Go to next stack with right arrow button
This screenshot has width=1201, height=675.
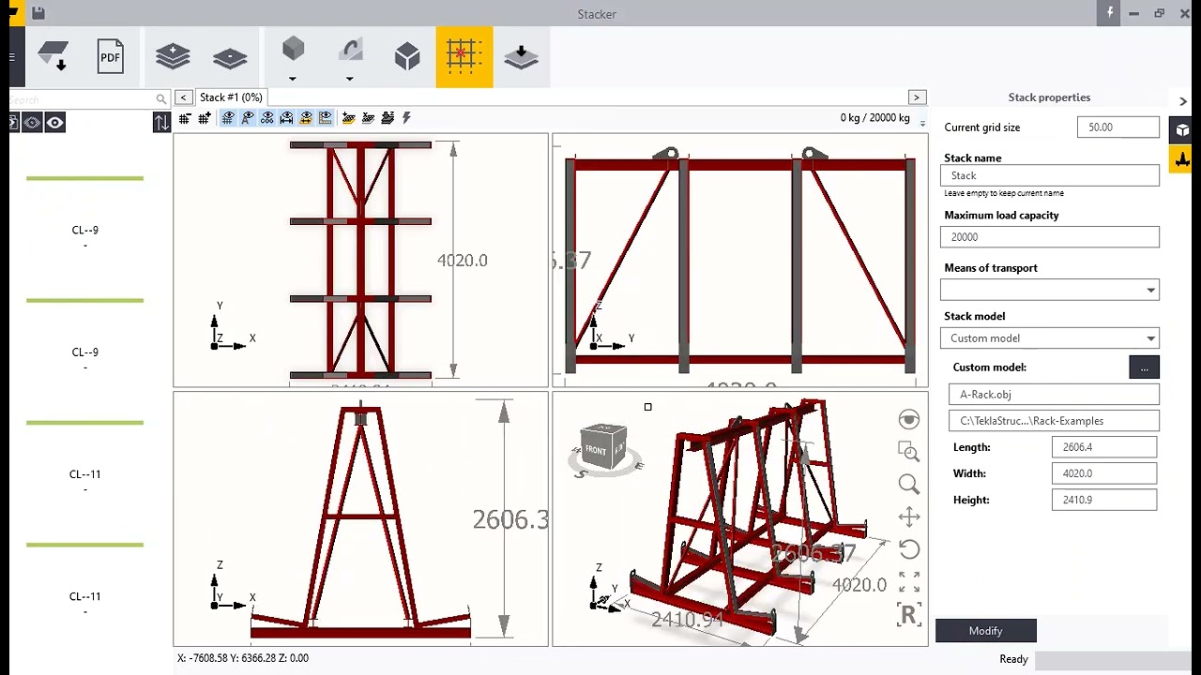(917, 97)
